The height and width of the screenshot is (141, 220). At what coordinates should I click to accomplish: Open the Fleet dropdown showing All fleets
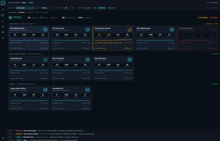[49, 8]
